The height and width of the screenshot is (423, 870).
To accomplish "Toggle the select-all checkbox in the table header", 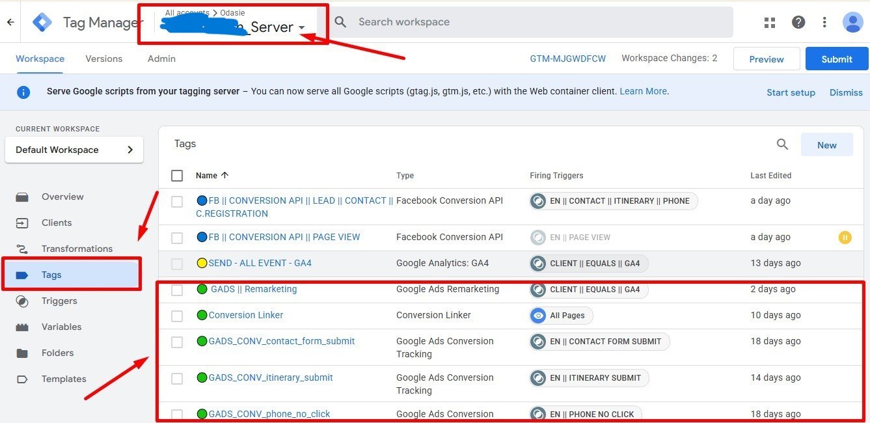I will pos(177,176).
